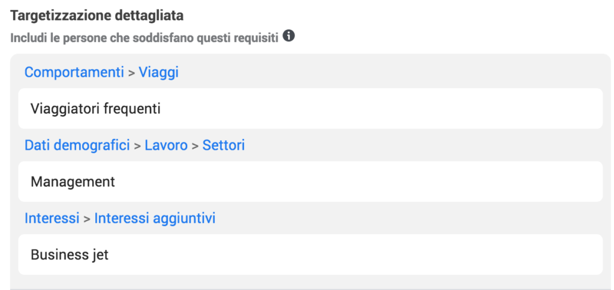Click the chevron between Dati demografici and Lavoro

click(x=137, y=146)
